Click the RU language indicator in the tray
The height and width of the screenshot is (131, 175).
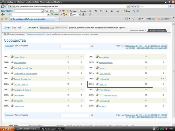pyautogui.click(x=154, y=129)
